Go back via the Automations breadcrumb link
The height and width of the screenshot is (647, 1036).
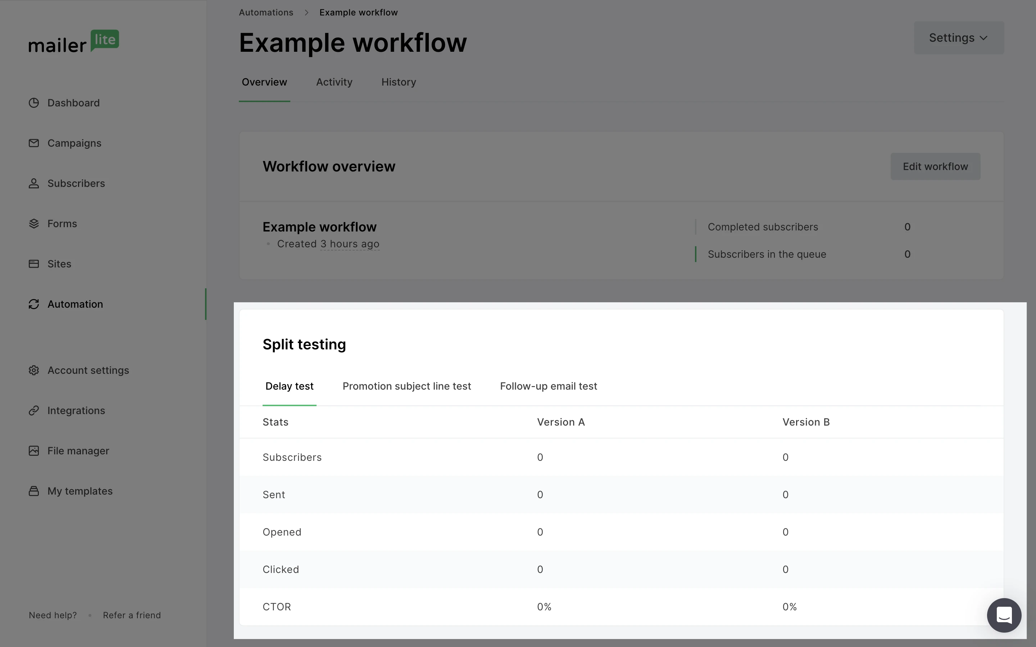point(266,13)
